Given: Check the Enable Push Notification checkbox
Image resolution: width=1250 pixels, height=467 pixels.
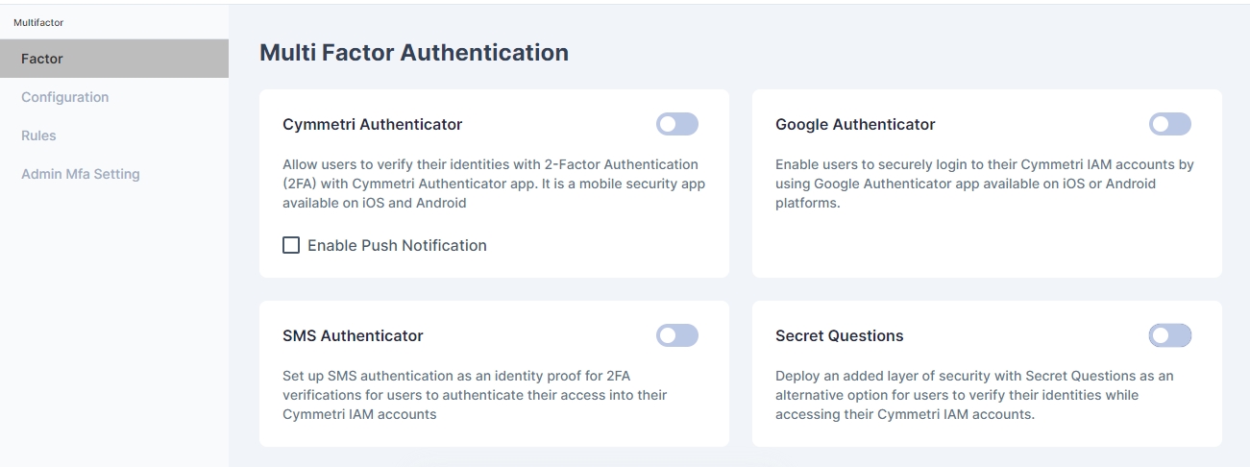Looking at the screenshot, I should pyautogui.click(x=291, y=245).
